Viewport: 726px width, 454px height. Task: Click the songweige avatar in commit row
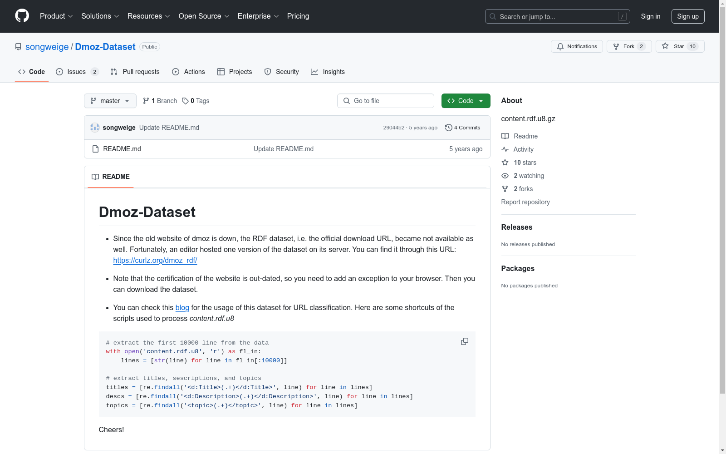(x=95, y=128)
